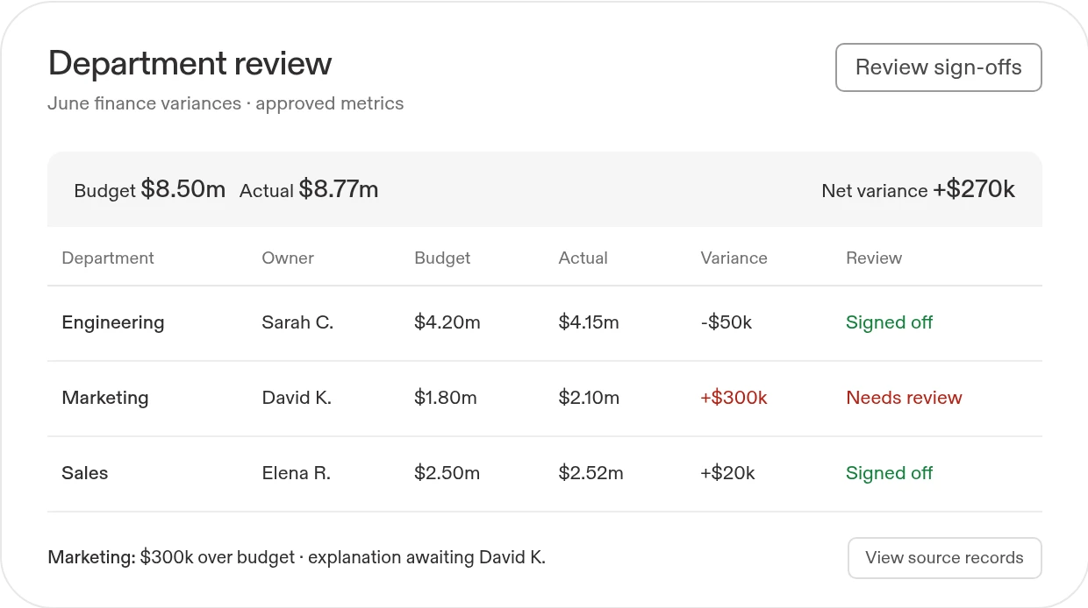
Task: Select the Marketing department cell
Action: (x=105, y=398)
